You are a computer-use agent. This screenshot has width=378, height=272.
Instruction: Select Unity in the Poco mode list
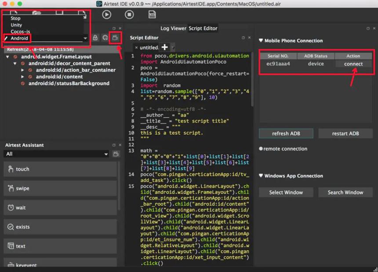pyautogui.click(x=16, y=25)
